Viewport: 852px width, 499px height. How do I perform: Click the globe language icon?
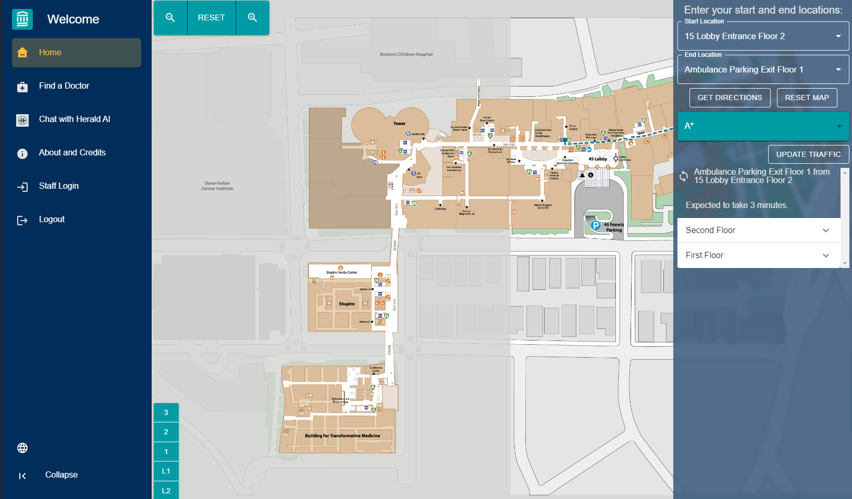22,448
